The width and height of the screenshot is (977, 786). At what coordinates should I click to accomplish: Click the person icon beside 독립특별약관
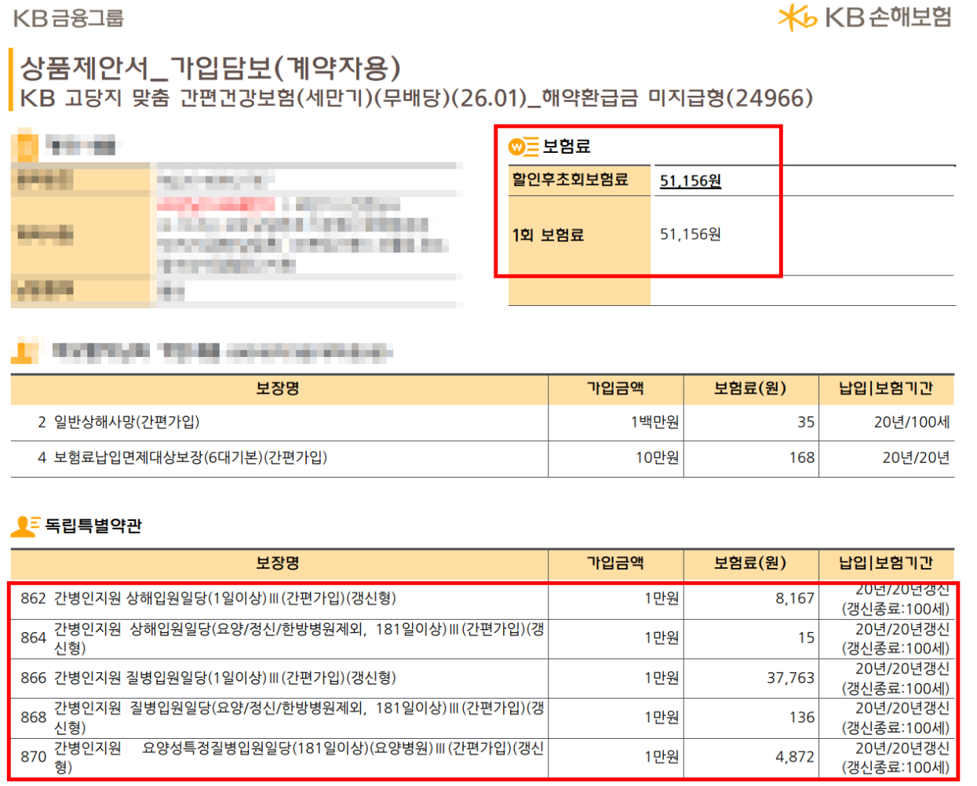24,526
